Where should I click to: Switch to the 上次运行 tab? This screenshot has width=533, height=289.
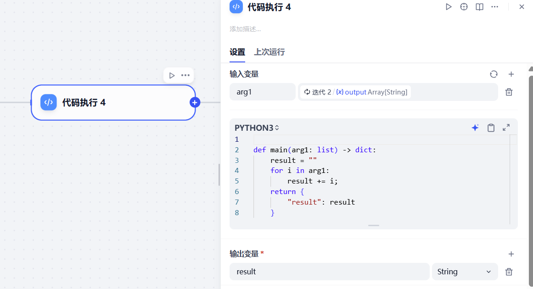269,52
